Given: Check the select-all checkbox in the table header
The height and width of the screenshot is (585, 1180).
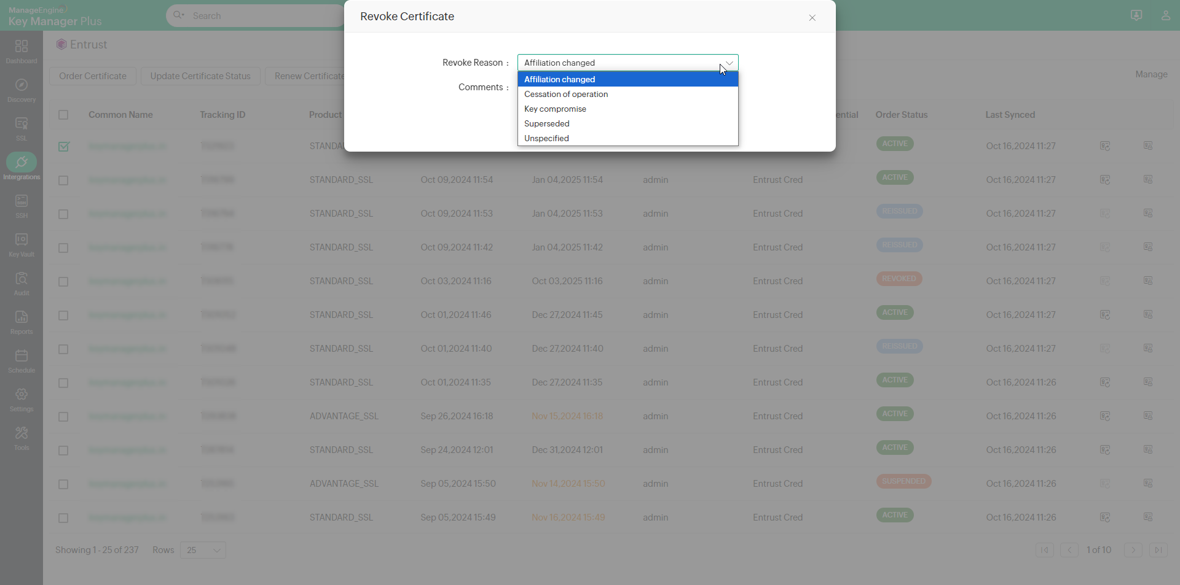Looking at the screenshot, I should pyautogui.click(x=63, y=115).
